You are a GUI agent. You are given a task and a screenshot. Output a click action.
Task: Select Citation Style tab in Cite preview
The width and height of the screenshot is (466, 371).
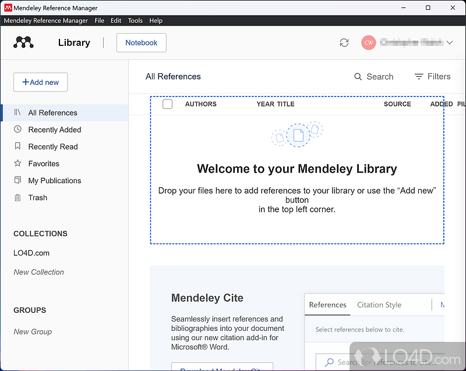click(x=379, y=305)
